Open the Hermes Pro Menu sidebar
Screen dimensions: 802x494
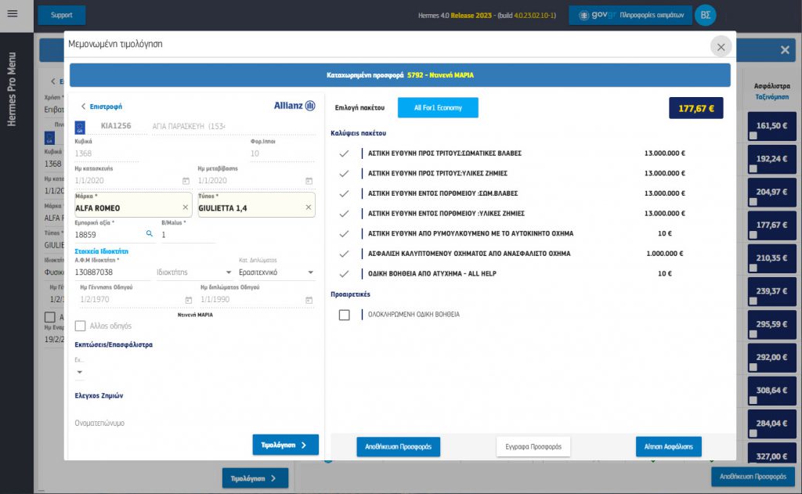click(11, 89)
